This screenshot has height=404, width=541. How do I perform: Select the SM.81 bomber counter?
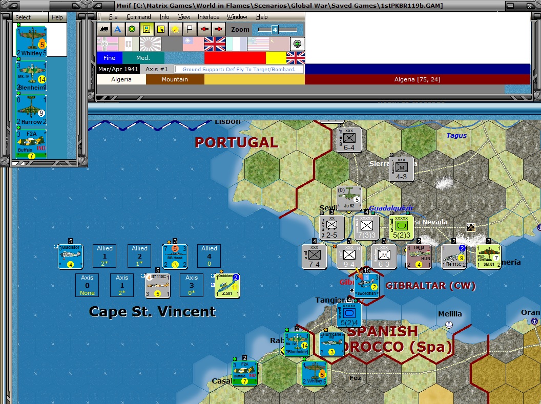pyautogui.click(x=489, y=257)
